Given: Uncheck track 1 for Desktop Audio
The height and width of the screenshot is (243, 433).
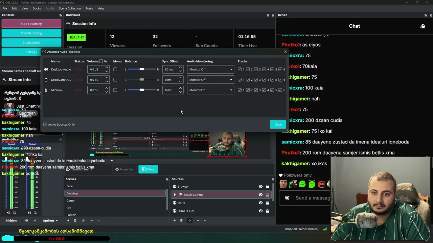Looking at the screenshot, I should point(240,70).
